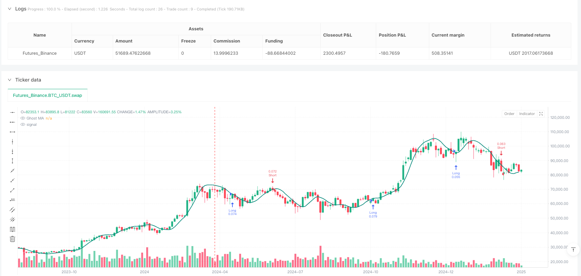The width and height of the screenshot is (581, 276).
Task: Toggle visibility of Ghost MA indicator
Action: (23, 118)
